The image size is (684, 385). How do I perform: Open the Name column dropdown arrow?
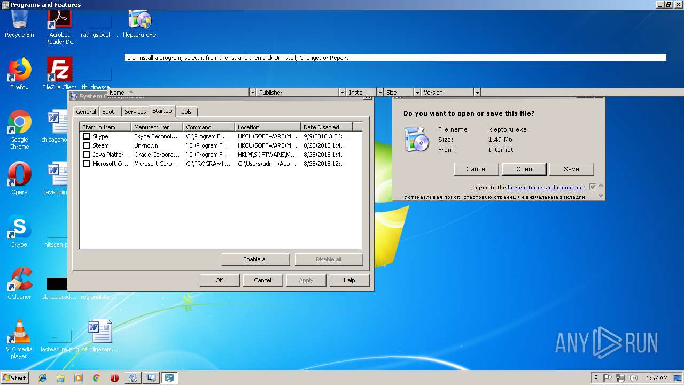tap(253, 93)
